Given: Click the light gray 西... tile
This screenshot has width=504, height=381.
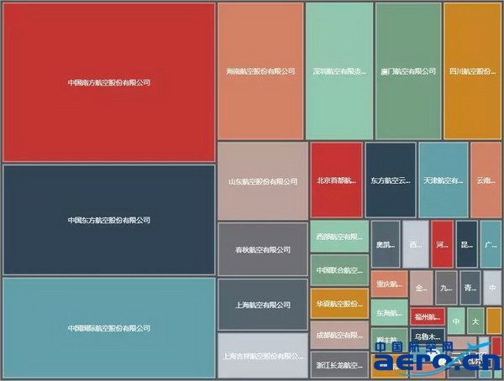Looking at the screenshot, I should (x=416, y=244).
